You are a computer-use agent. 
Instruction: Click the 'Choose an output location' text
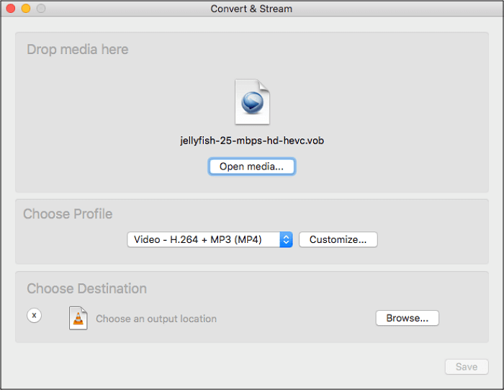click(156, 319)
